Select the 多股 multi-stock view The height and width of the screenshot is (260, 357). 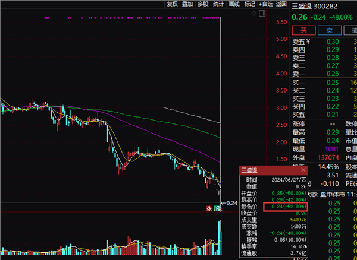(x=203, y=4)
